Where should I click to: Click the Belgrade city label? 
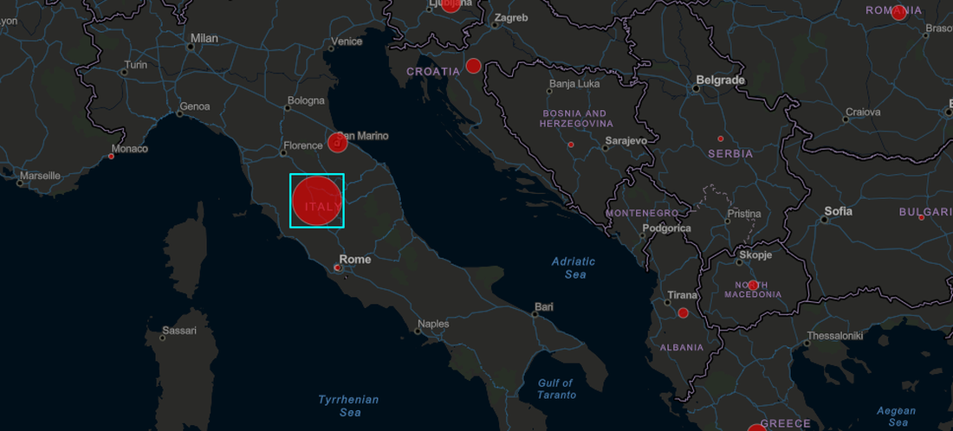(720, 80)
